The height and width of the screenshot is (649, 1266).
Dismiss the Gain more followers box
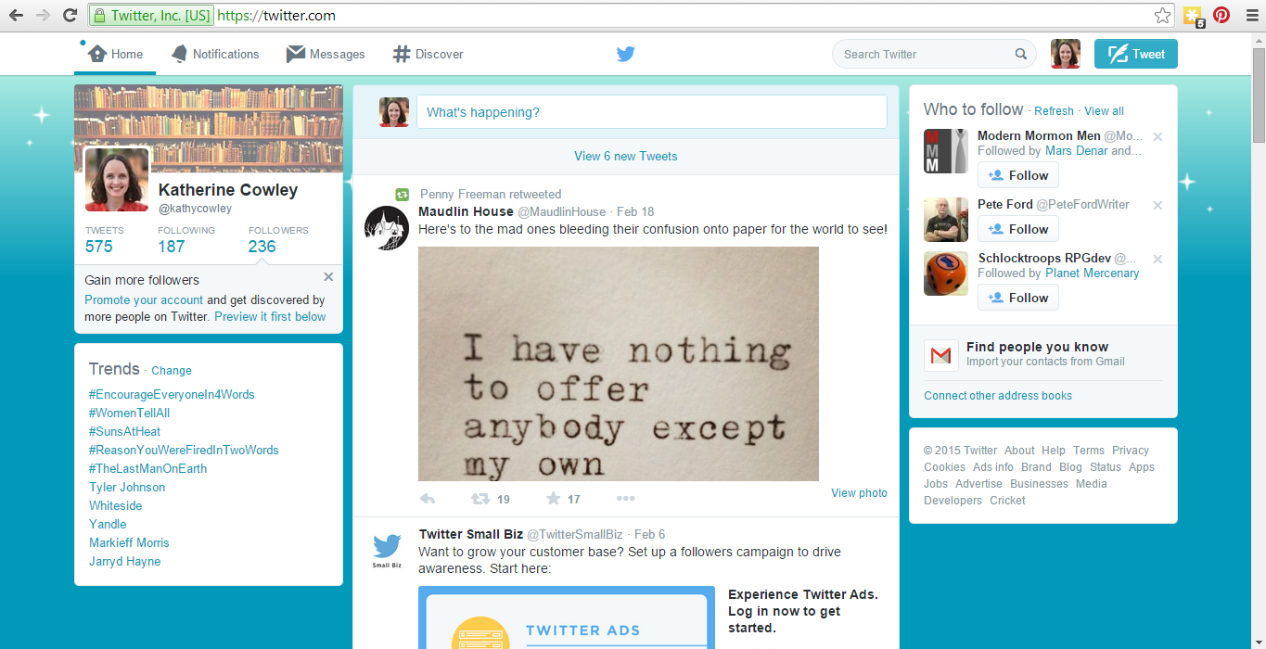[328, 276]
